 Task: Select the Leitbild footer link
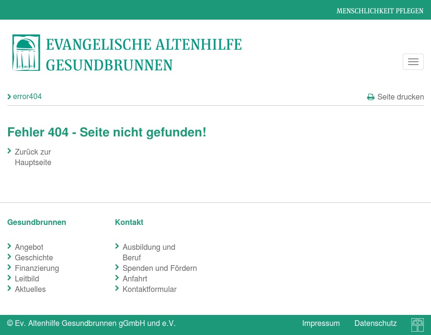pyautogui.click(x=27, y=279)
